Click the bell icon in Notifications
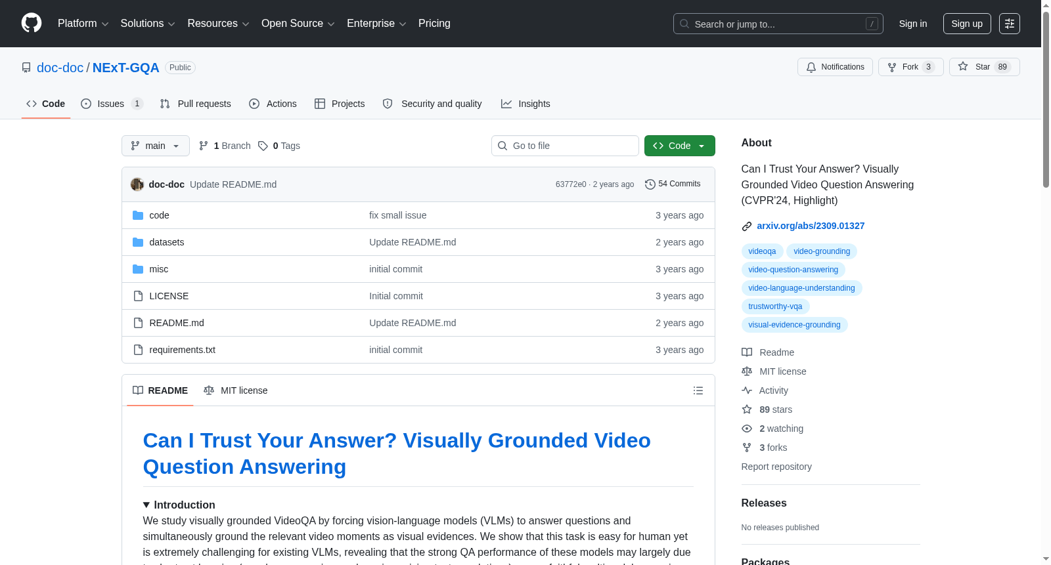Screen dimensions: 1051x565 [811, 67]
